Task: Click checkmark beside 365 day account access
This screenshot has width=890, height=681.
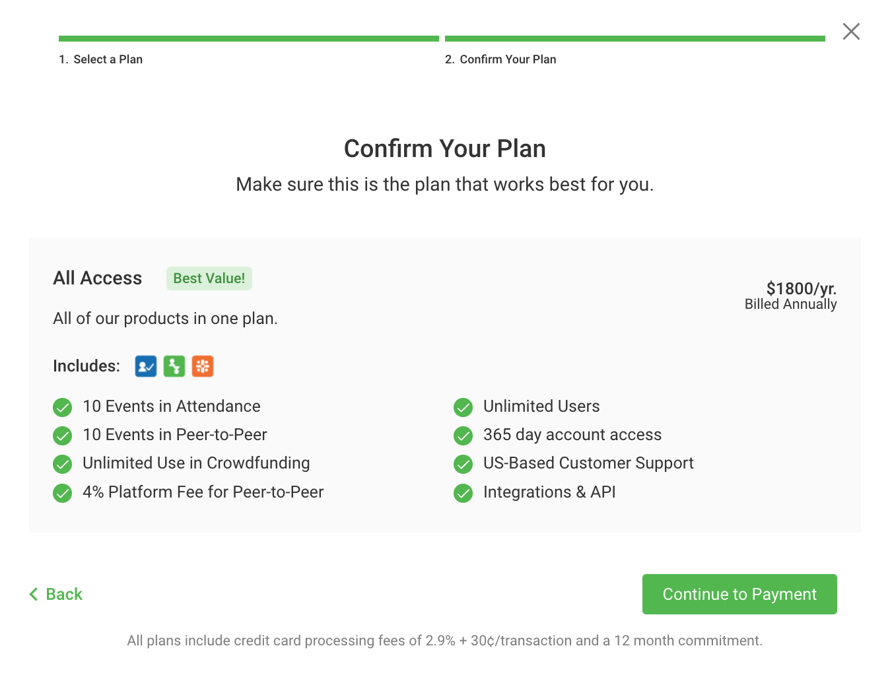Action: tap(463, 436)
